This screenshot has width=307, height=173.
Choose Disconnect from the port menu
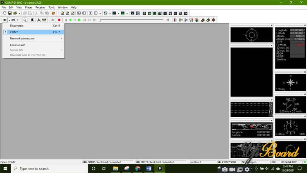pyautogui.click(x=34, y=25)
